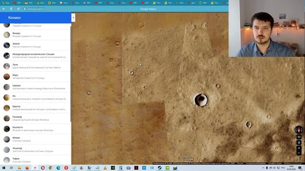Select Ганимед moon entry
This screenshot has width=305, height=171.
tap(35, 118)
